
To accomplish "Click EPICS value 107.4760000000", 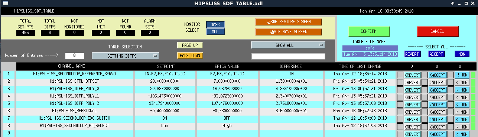I will coord(227,103).
